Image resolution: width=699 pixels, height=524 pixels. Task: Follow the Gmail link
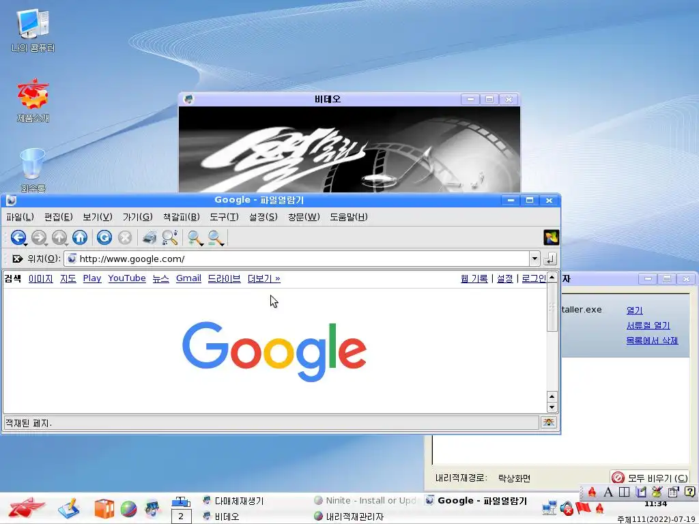188,278
